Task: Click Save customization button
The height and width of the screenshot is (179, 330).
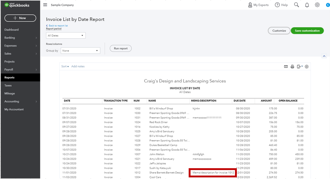Action: click(307, 31)
